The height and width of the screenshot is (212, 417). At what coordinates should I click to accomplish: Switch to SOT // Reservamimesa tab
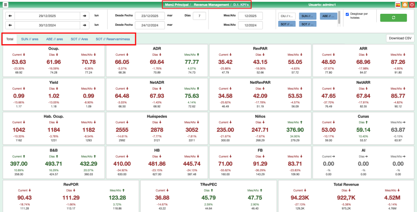pos(112,39)
